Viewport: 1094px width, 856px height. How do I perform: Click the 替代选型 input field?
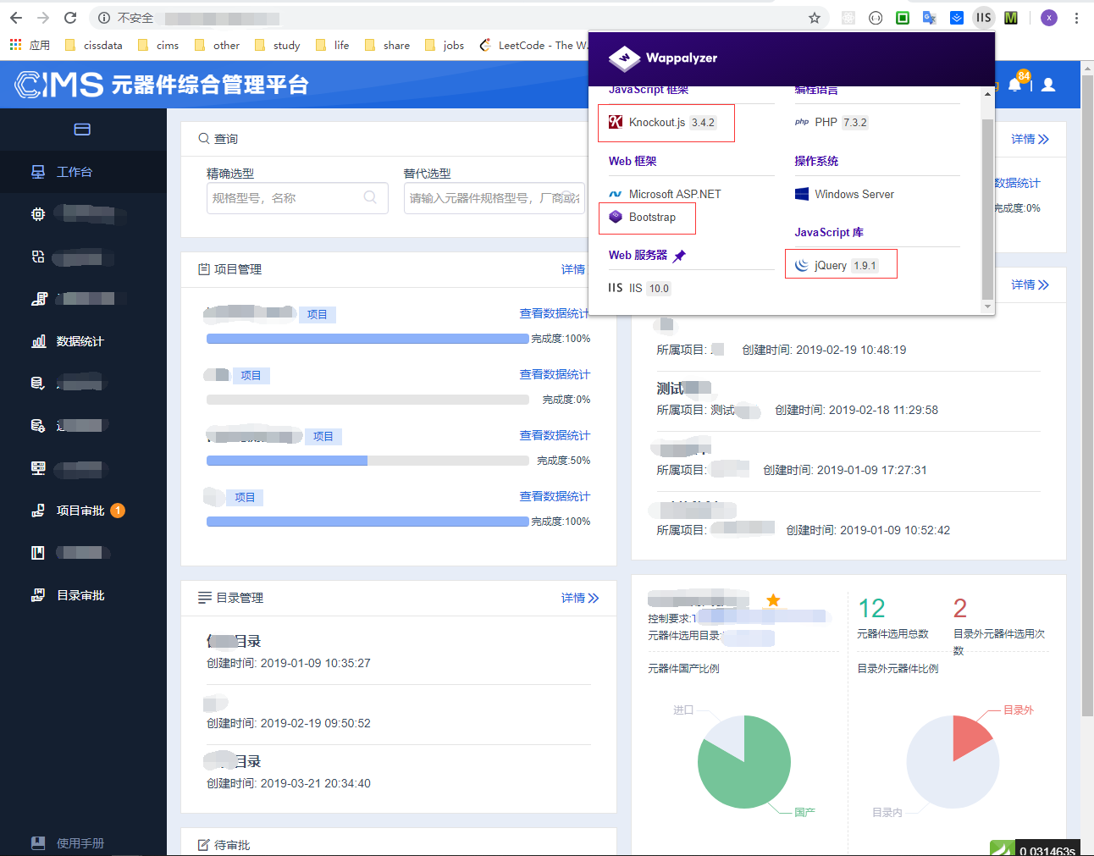(x=494, y=196)
